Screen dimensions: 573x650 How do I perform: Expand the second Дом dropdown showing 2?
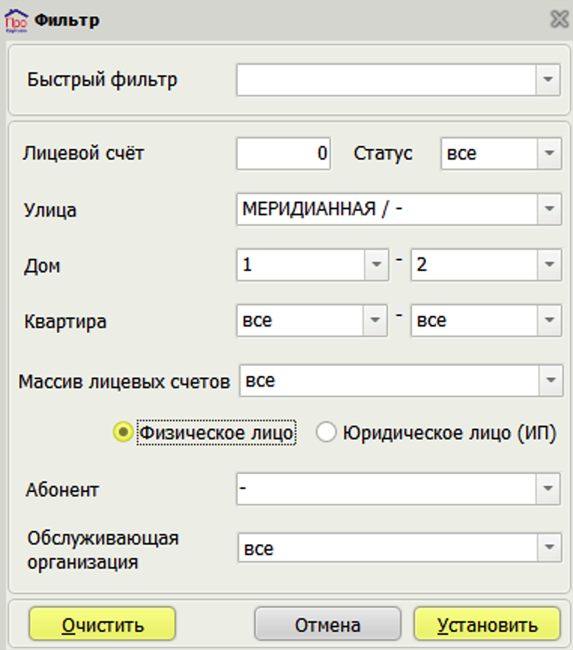(549, 265)
